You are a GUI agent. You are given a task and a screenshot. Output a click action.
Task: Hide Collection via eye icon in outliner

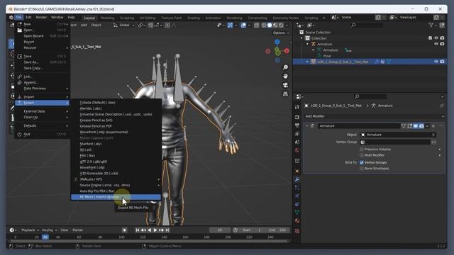[x=436, y=38]
